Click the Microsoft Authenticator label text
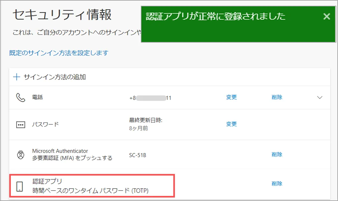 tap(60, 151)
